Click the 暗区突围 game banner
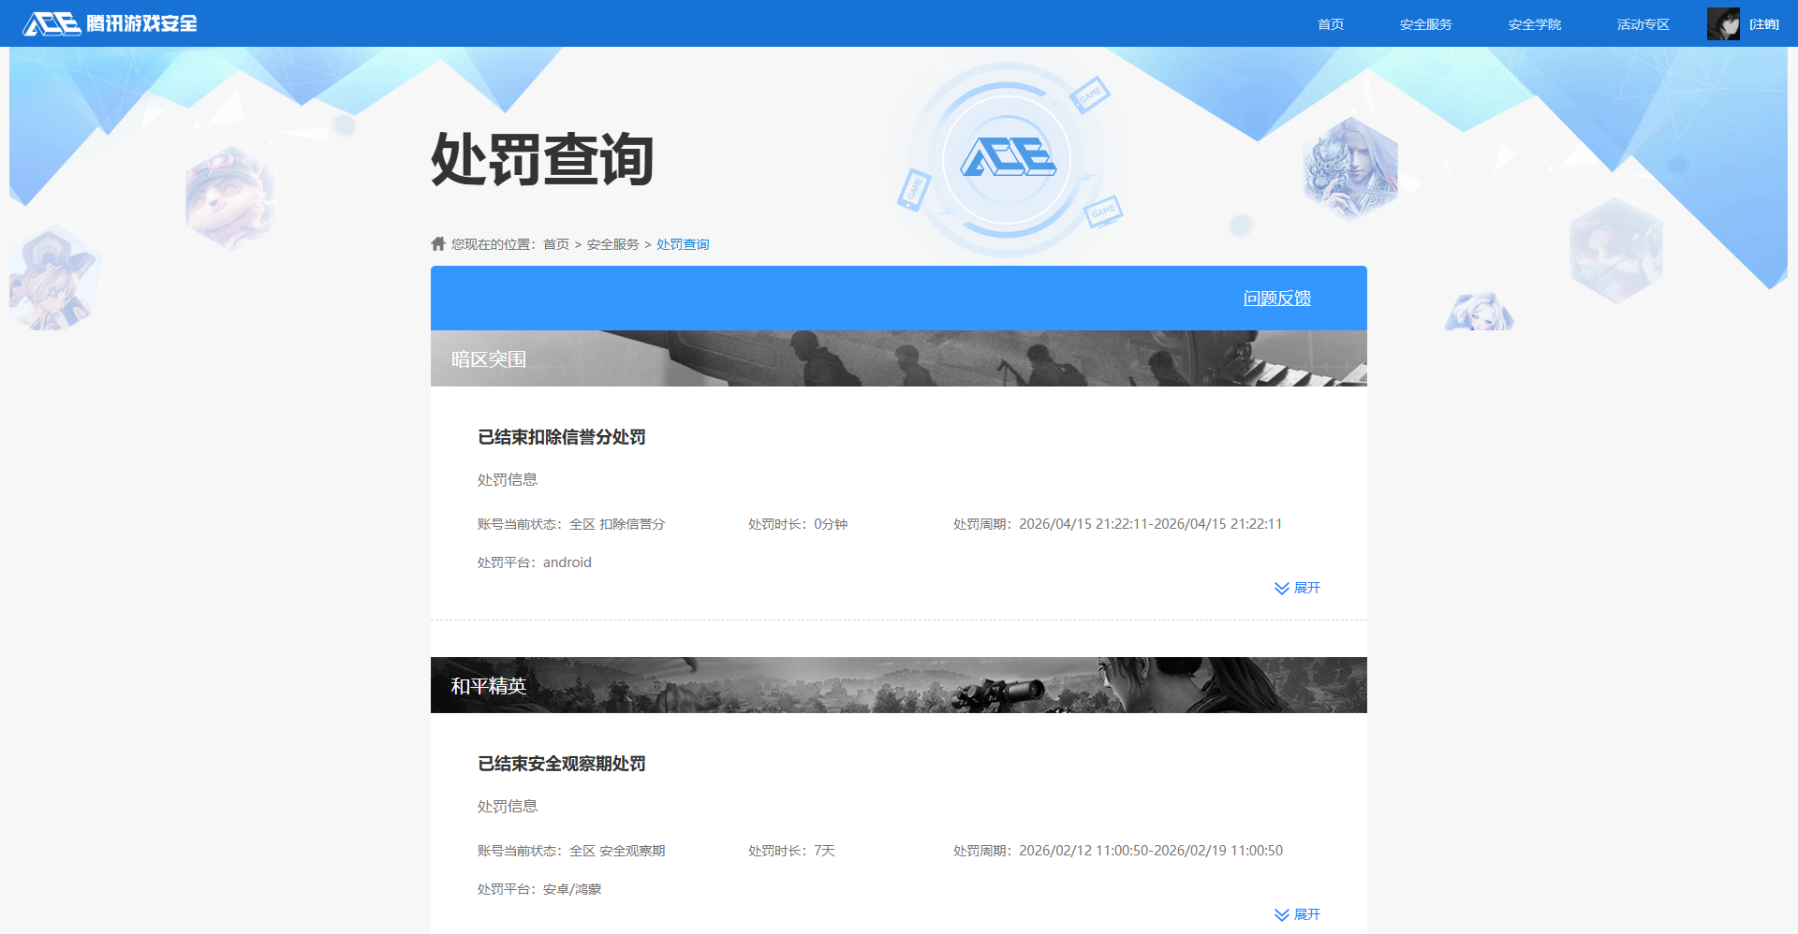 (899, 358)
